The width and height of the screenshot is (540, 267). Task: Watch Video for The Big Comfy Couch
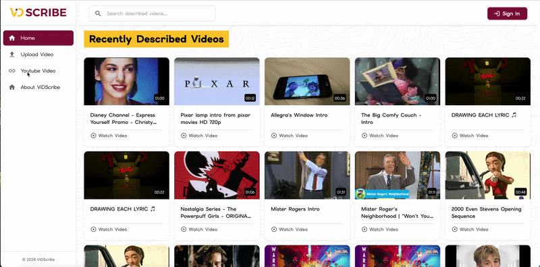[x=379, y=136]
